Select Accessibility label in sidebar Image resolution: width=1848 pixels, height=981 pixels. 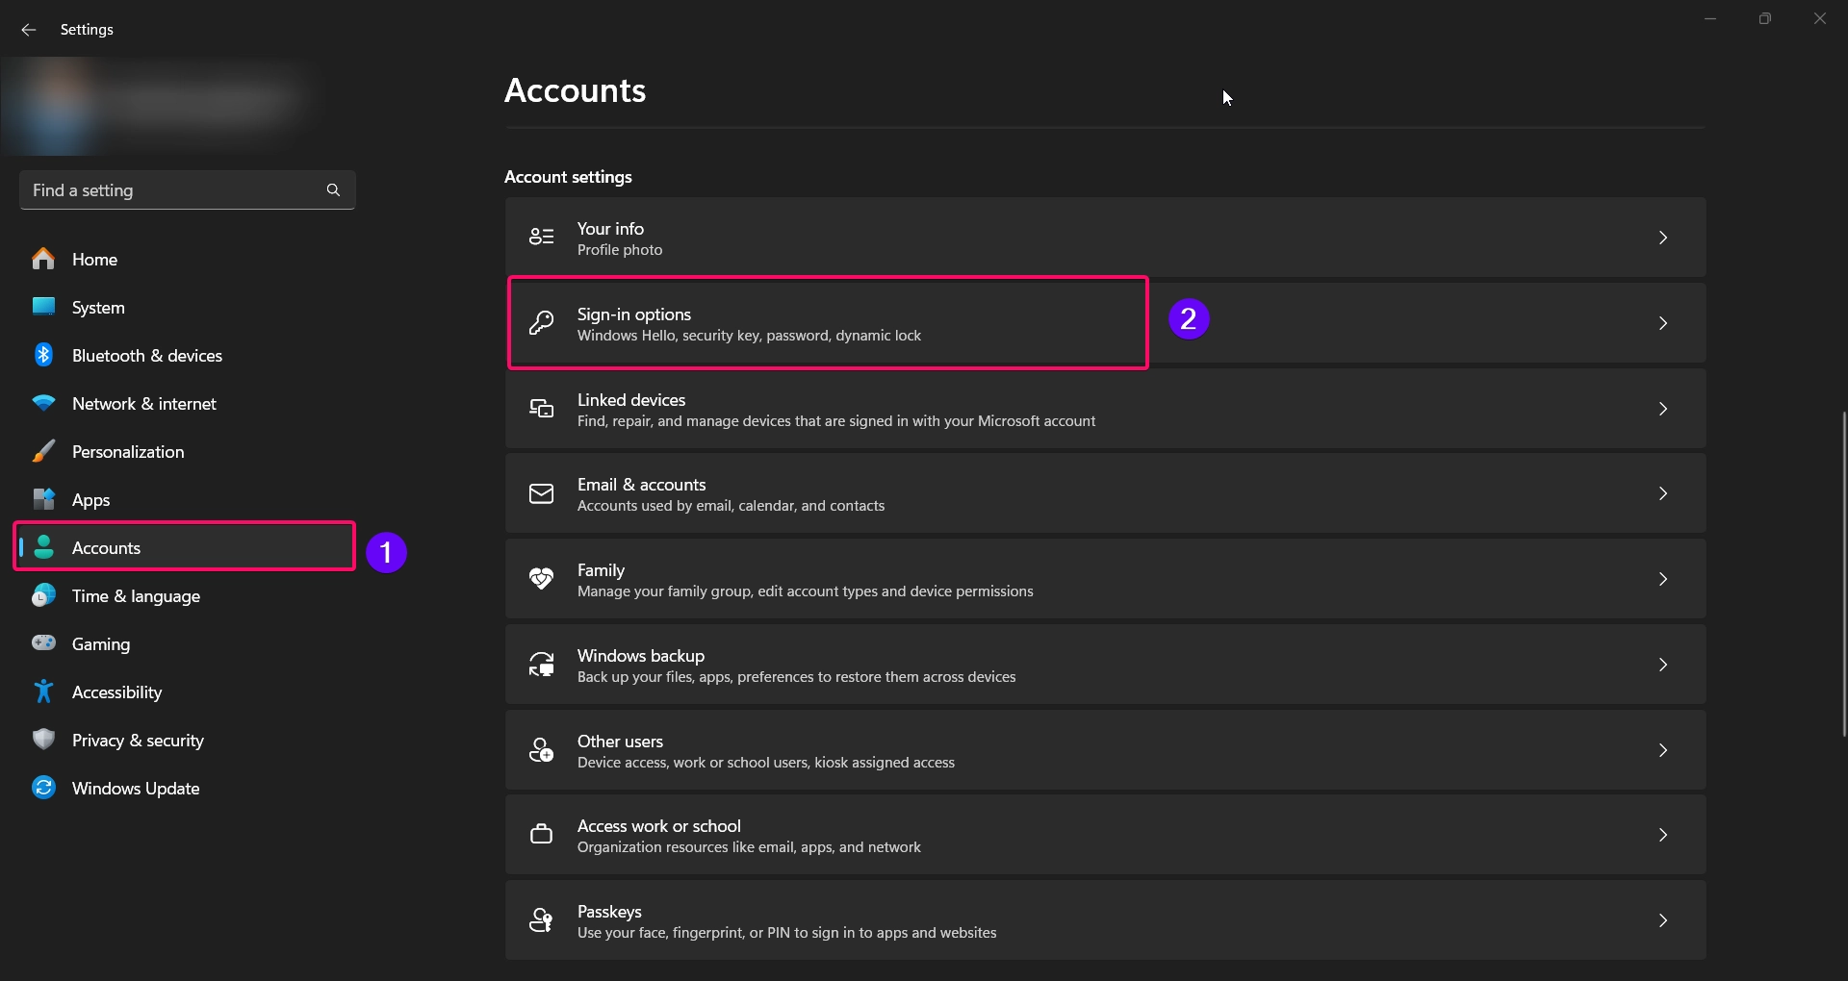tap(116, 692)
